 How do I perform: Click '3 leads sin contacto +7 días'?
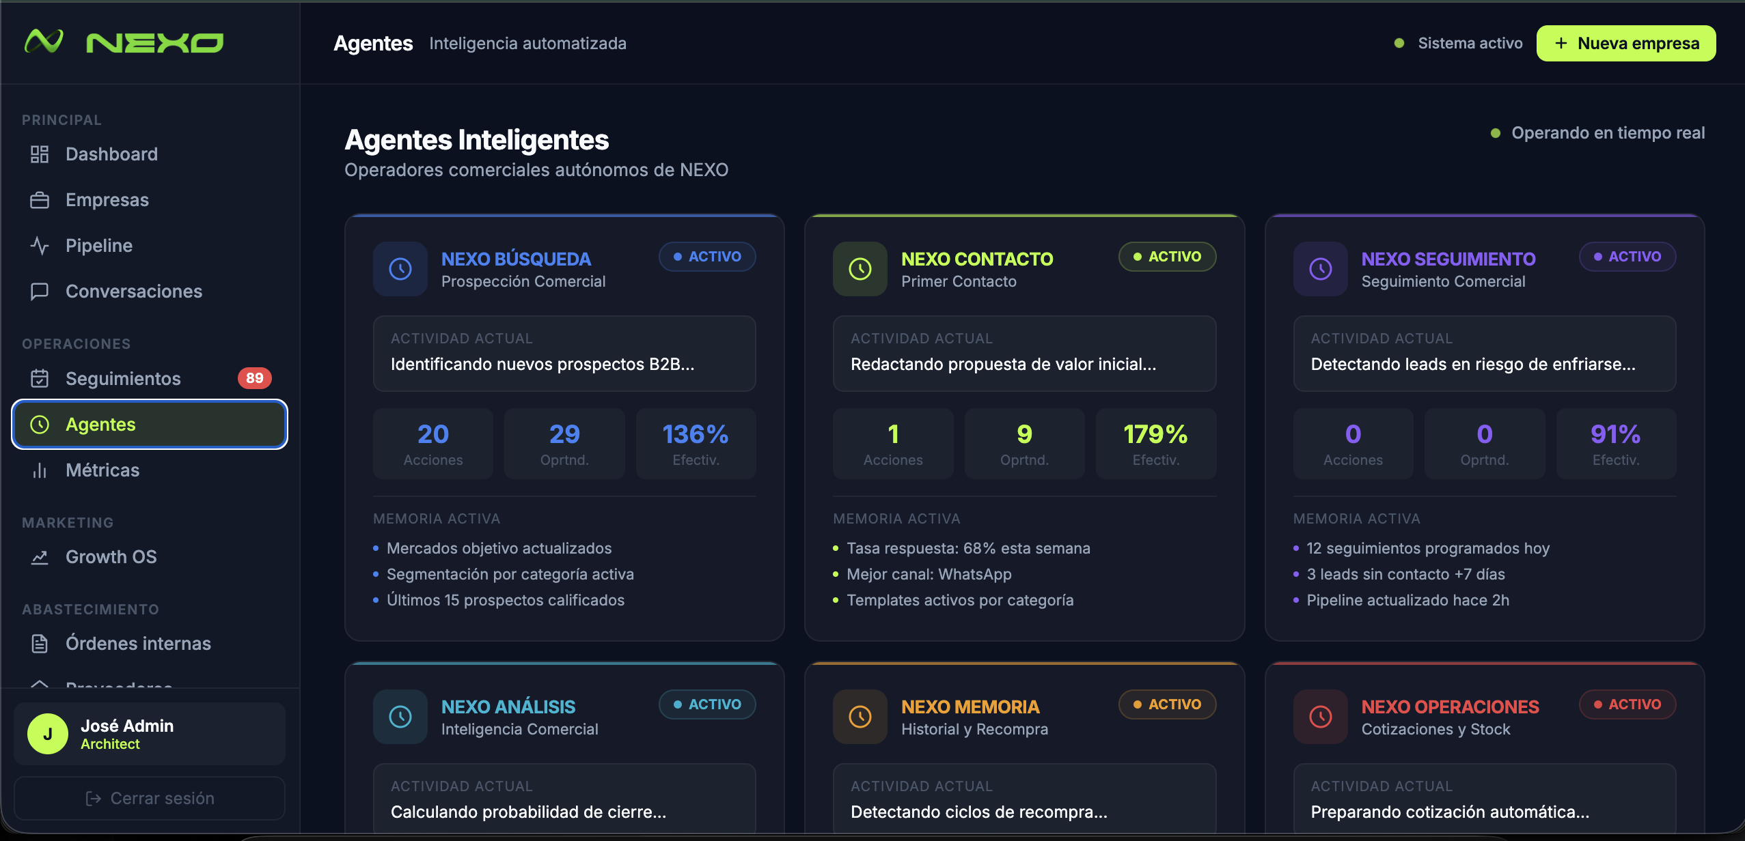coord(1405,575)
